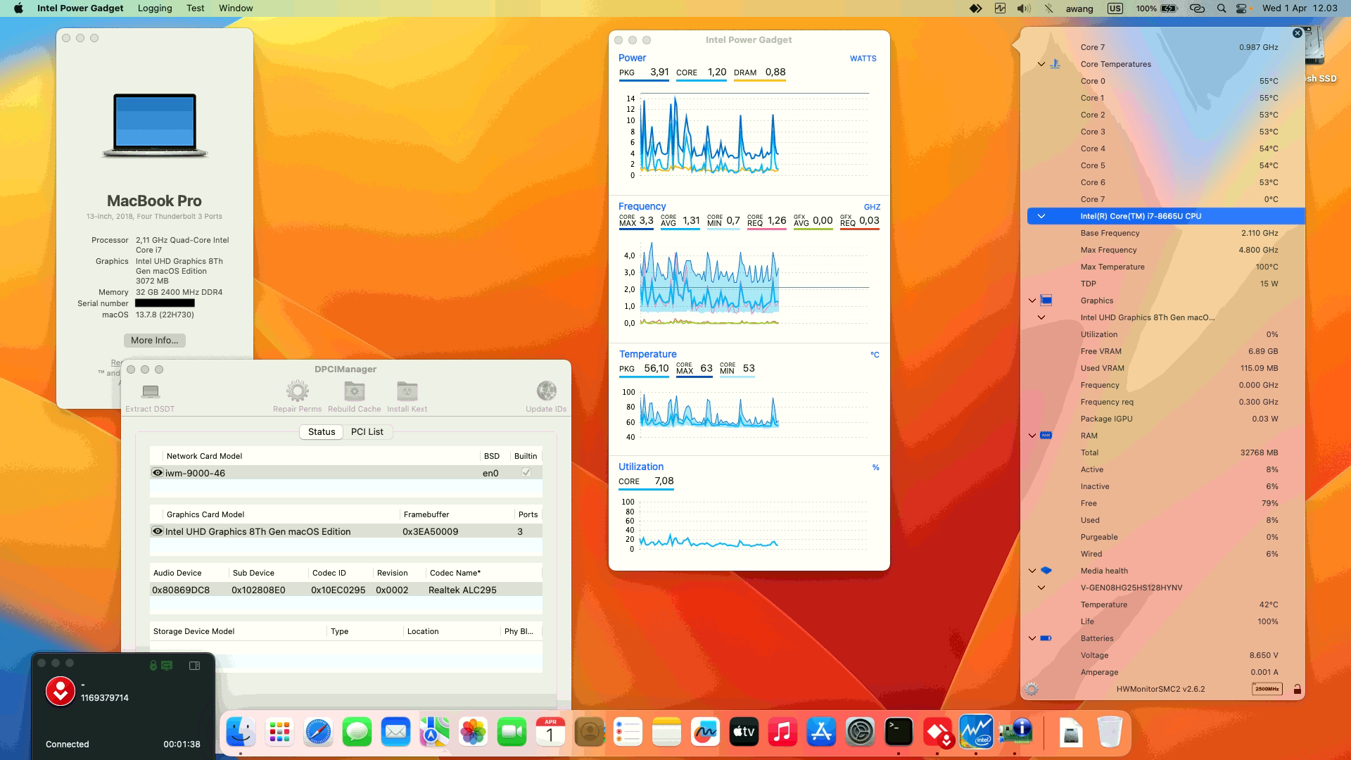Image resolution: width=1351 pixels, height=760 pixels.
Task: Open the Logging menu
Action: click(155, 8)
